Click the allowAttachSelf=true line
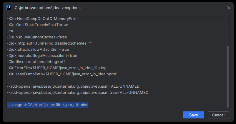This screenshot has width=236, height=124. click(x=38, y=49)
